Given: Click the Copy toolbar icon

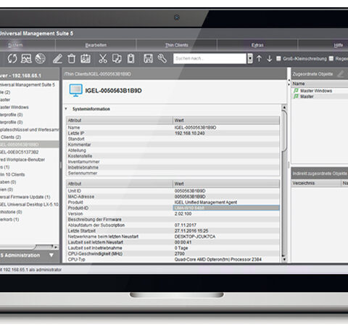Looking at the screenshot, I should coord(117,59).
